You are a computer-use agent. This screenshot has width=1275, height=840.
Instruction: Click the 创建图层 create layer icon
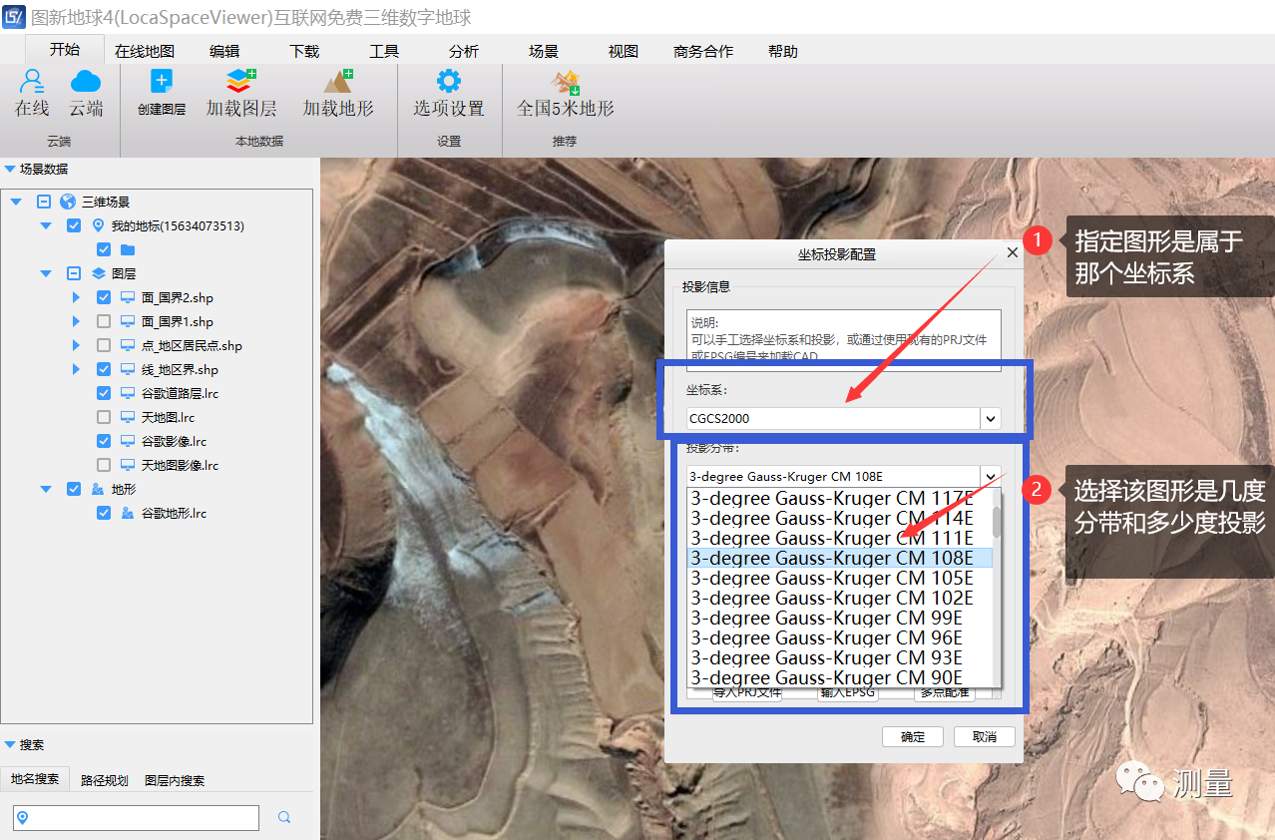pos(162,82)
